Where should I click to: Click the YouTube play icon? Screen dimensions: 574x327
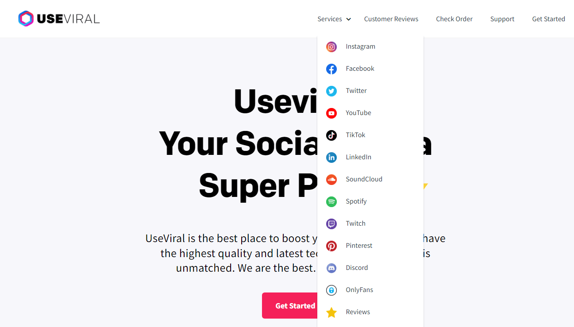pyautogui.click(x=331, y=113)
